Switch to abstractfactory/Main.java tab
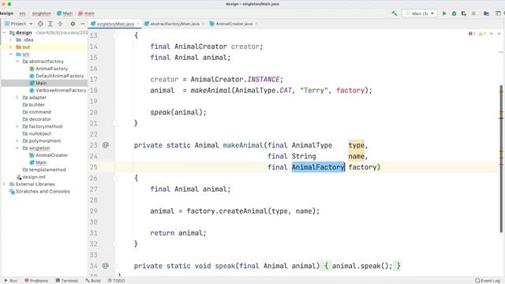Screen dimensions: 505x284 [x=175, y=24]
